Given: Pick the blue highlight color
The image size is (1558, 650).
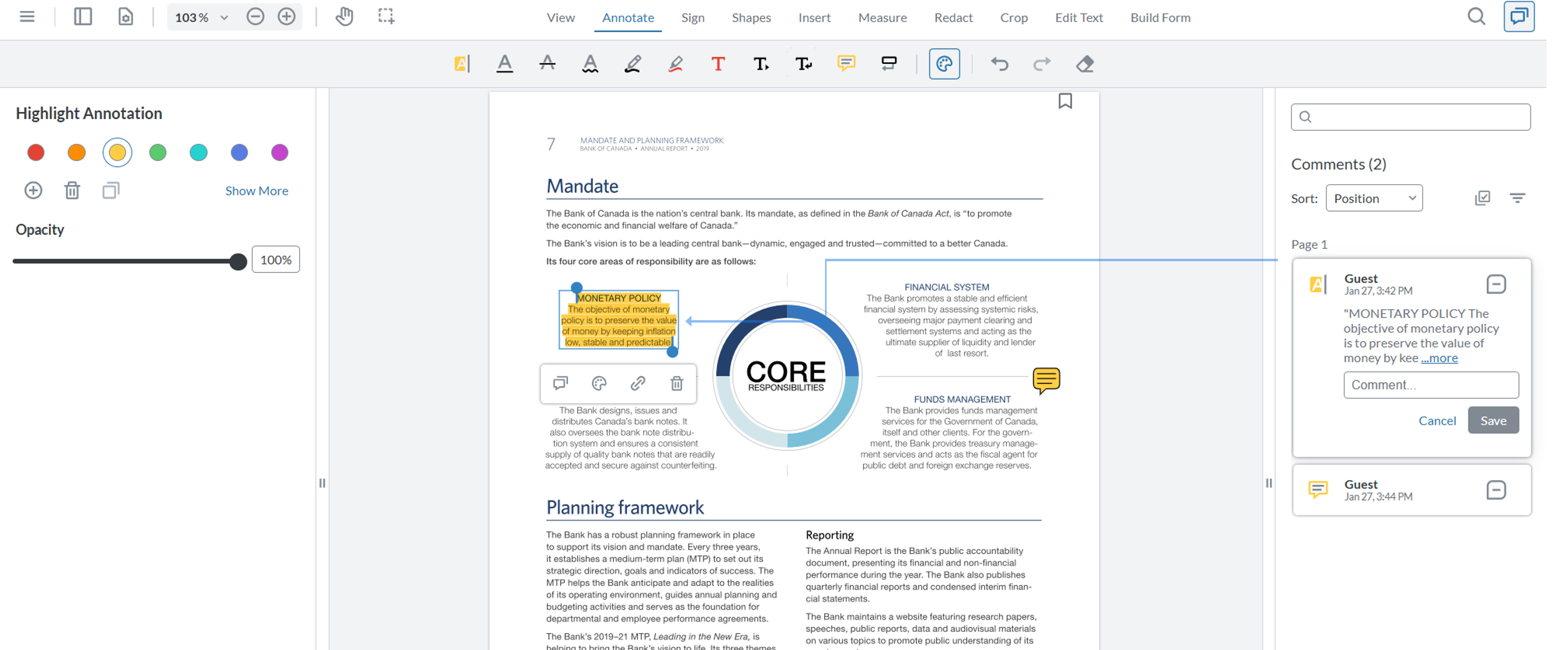Looking at the screenshot, I should 239,153.
